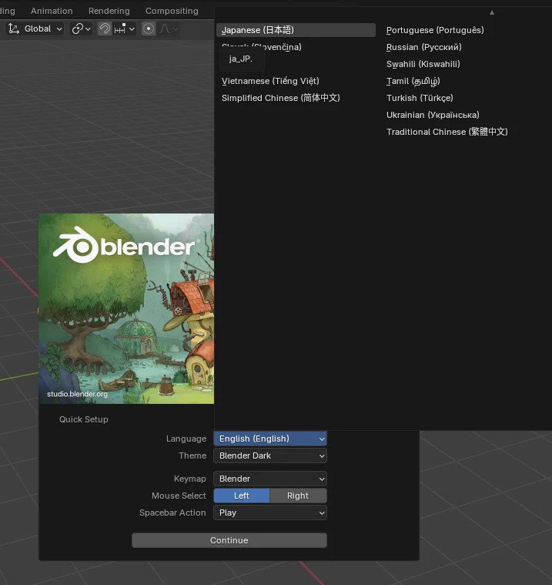
Task: Set Mouse Select to Left
Action: pyautogui.click(x=242, y=496)
